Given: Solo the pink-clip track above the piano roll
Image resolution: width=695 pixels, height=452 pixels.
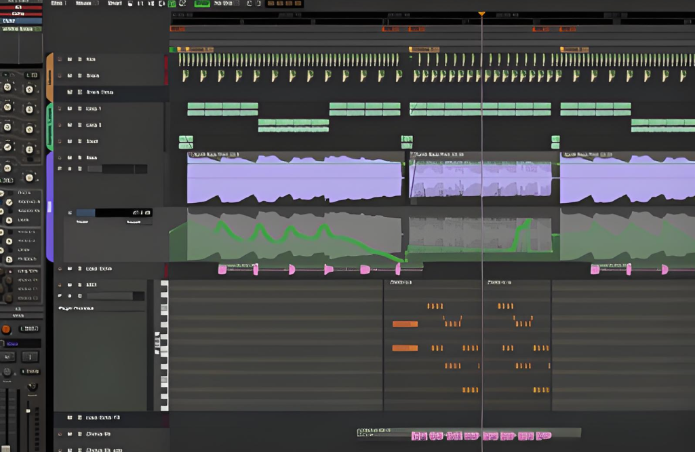Looking at the screenshot, I should tap(80, 268).
